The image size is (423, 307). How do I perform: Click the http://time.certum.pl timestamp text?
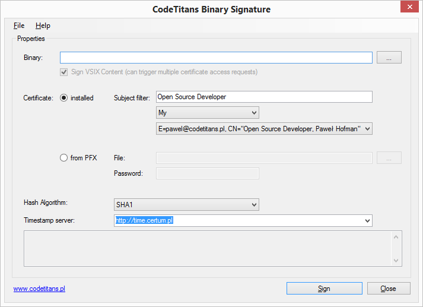tap(144, 220)
